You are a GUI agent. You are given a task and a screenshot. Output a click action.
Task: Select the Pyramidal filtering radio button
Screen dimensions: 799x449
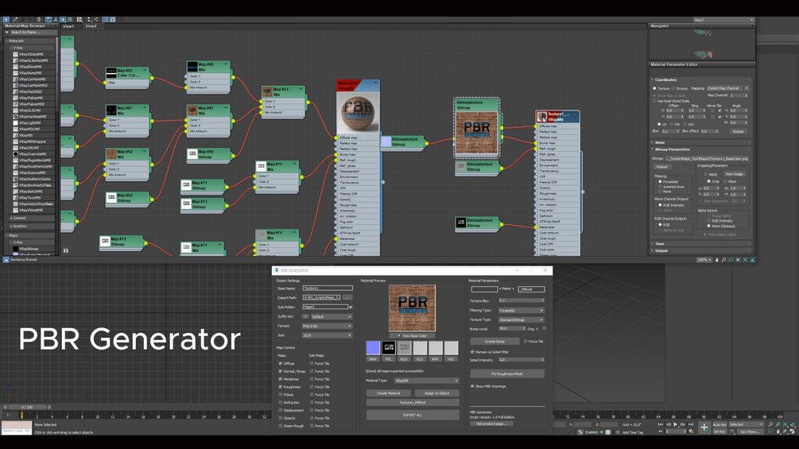coord(660,182)
